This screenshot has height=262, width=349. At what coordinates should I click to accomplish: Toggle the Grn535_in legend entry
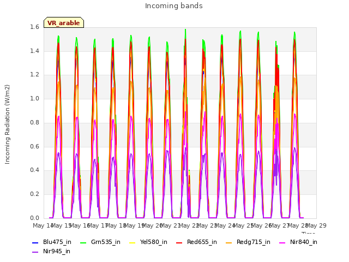pyautogui.click(x=100, y=242)
